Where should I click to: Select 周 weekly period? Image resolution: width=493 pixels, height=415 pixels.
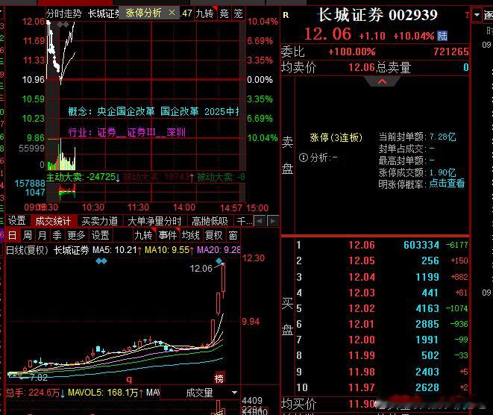(x=28, y=235)
